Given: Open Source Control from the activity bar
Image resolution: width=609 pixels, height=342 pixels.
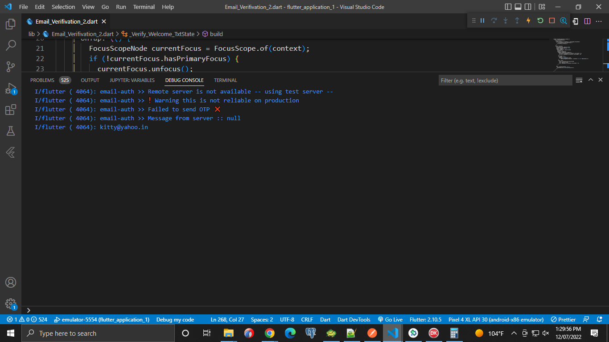Looking at the screenshot, I should coord(11,66).
